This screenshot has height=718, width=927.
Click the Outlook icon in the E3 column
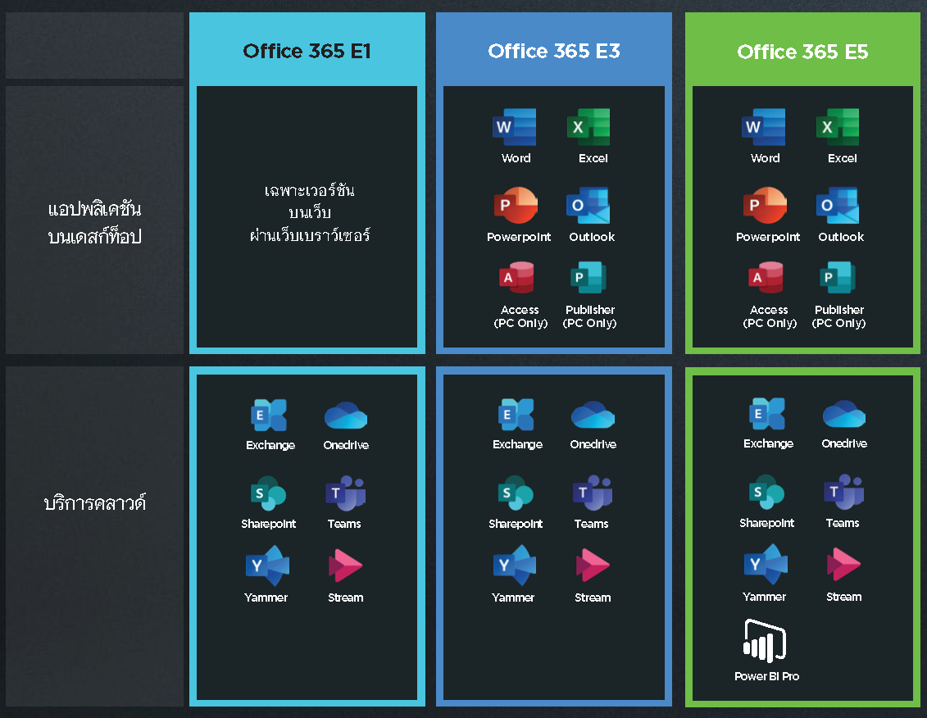coord(592,204)
